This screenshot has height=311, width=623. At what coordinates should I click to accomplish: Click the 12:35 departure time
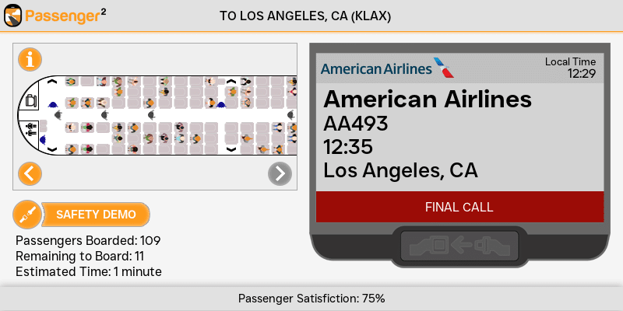coord(348,147)
